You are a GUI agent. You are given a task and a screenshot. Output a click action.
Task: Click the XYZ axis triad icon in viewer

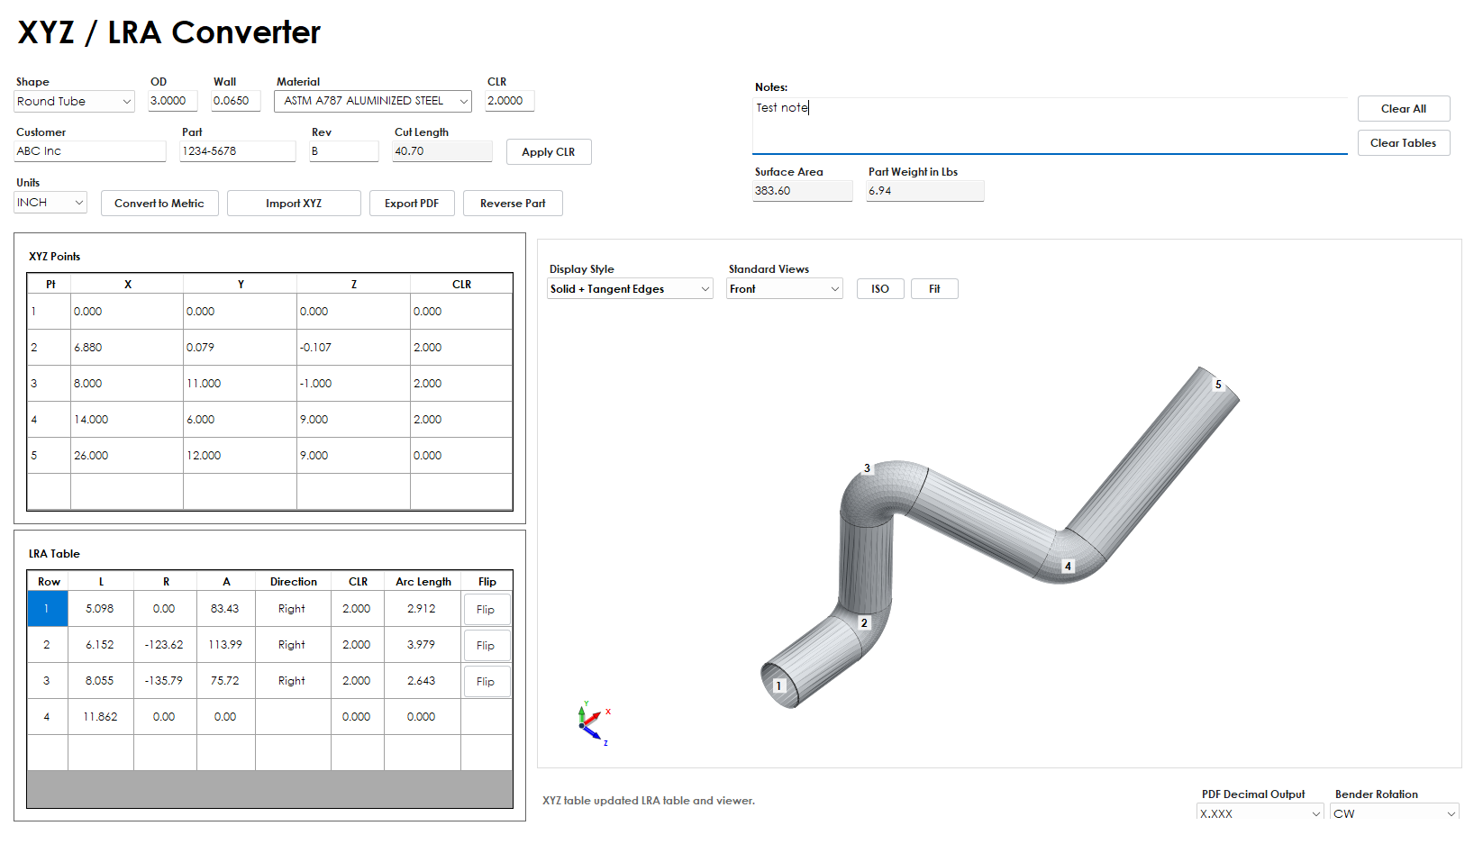pyautogui.click(x=594, y=723)
